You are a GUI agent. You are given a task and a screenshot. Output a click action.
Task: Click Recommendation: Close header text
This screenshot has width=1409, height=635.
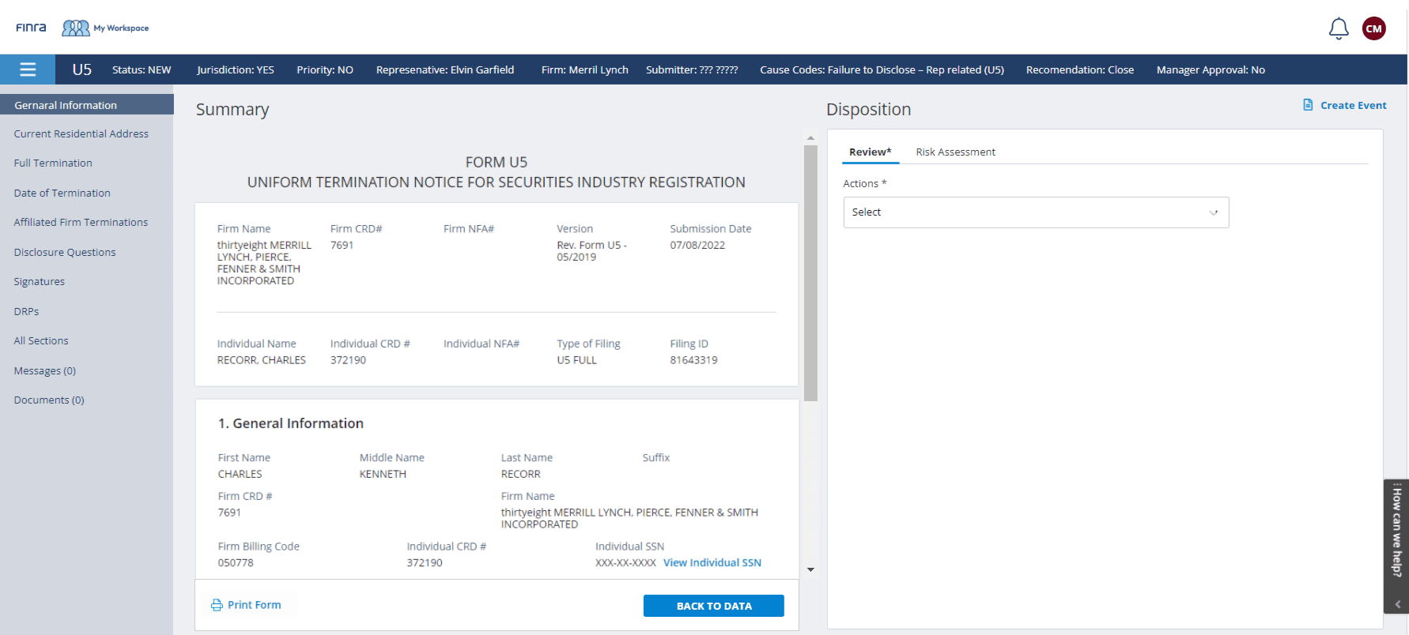(1080, 70)
